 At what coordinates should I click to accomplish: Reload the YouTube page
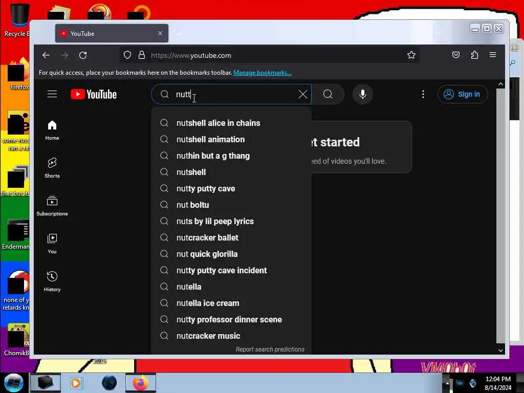pos(83,55)
